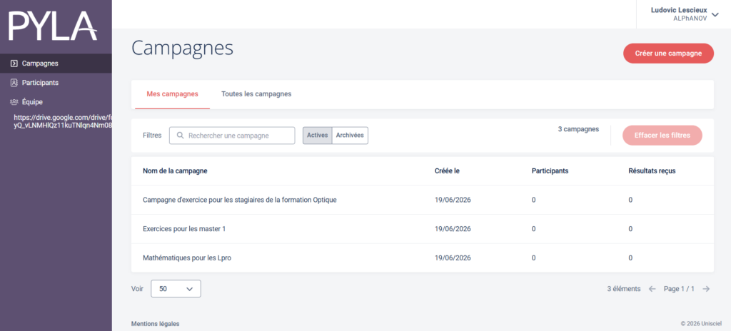Click Créer une campagne button

[x=668, y=54]
